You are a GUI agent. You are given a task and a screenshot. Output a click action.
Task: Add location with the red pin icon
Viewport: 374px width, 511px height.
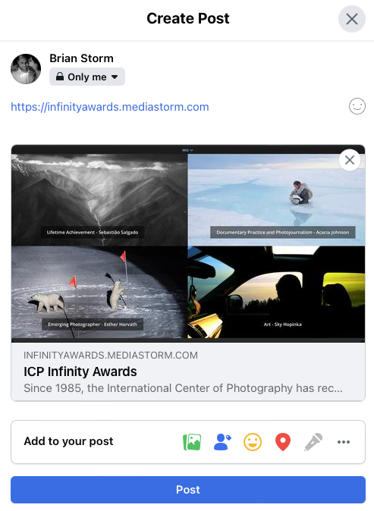[283, 442]
